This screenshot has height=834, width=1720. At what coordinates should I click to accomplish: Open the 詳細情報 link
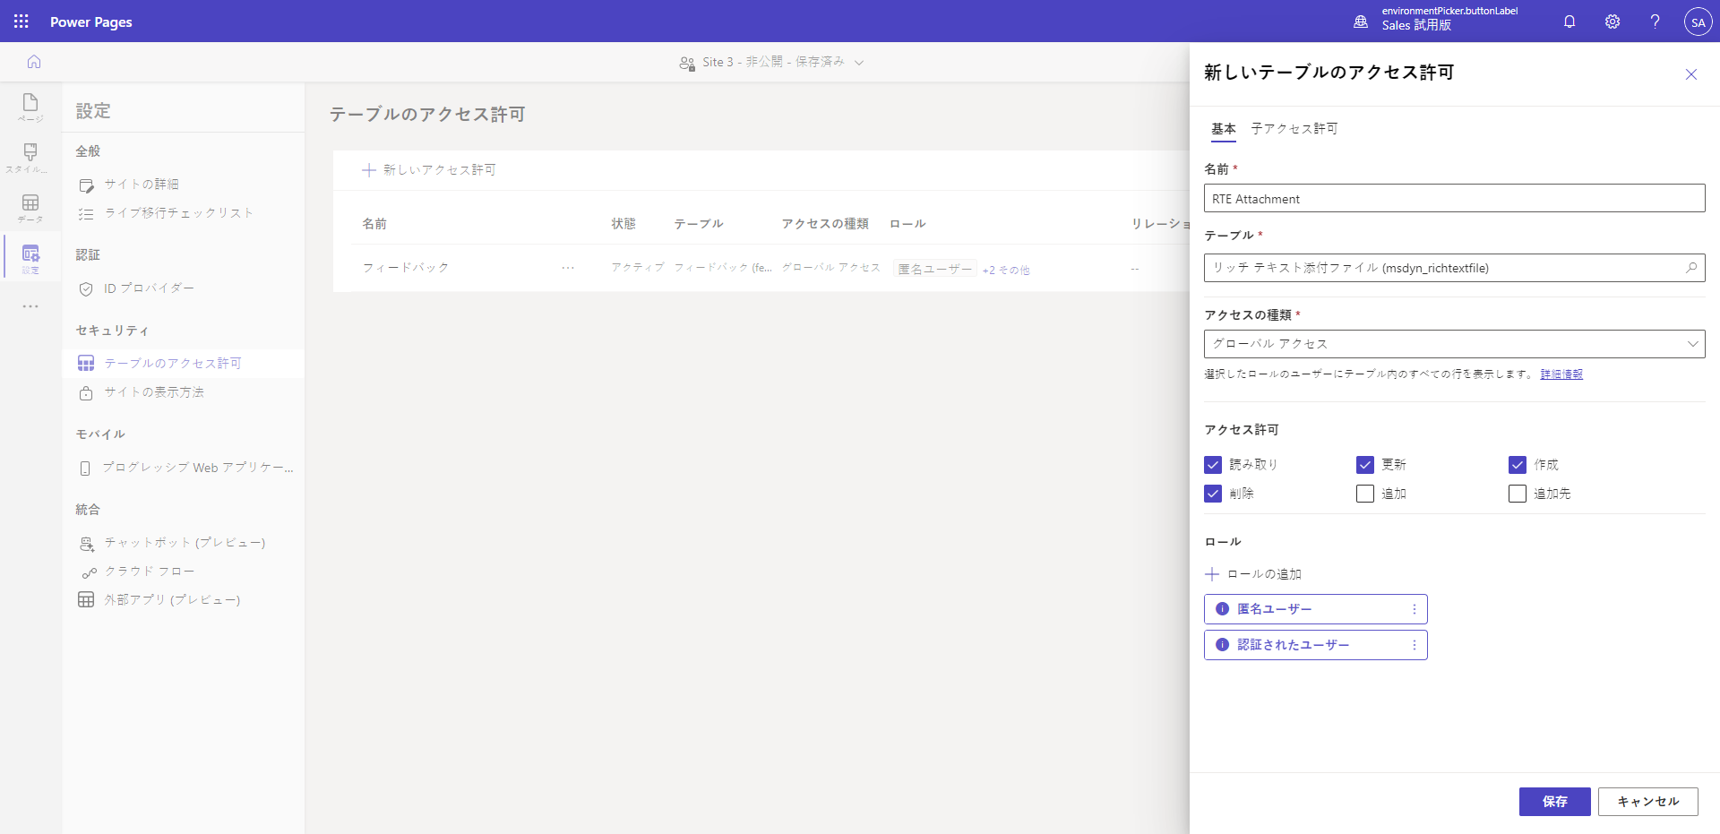[1561, 374]
